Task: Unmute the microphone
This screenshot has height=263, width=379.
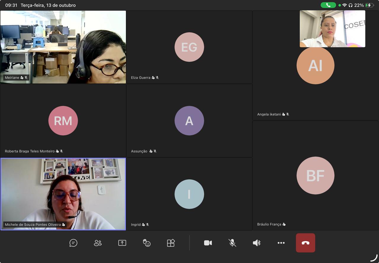Action: click(x=232, y=243)
